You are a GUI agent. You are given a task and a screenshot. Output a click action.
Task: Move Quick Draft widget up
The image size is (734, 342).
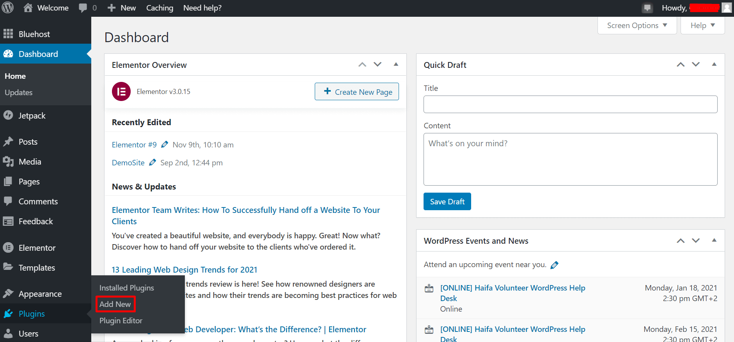(x=681, y=65)
